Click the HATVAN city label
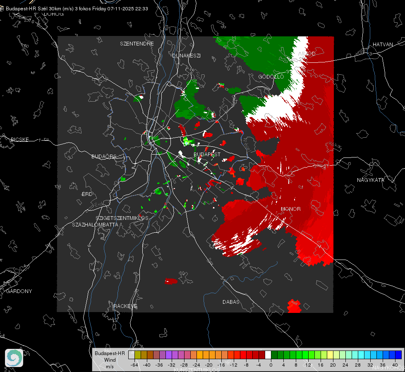This screenshot has width=405, height=372. 383,44
